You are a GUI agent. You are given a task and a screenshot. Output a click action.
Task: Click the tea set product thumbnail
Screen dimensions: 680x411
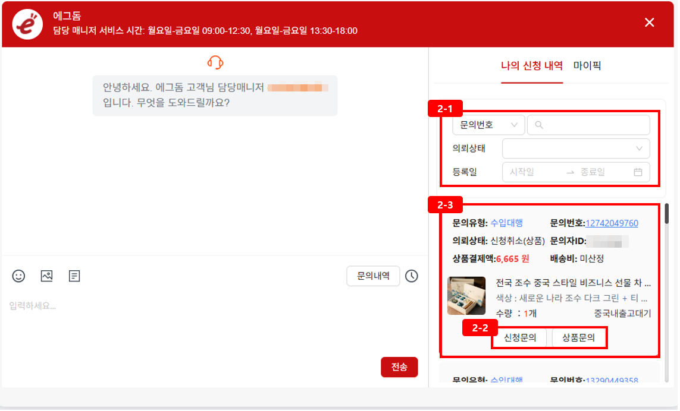click(x=466, y=296)
